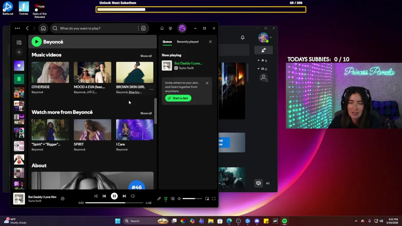Toggle repeat mode
Image resolution: width=402 pixels, height=226 pixels.
[133, 196]
